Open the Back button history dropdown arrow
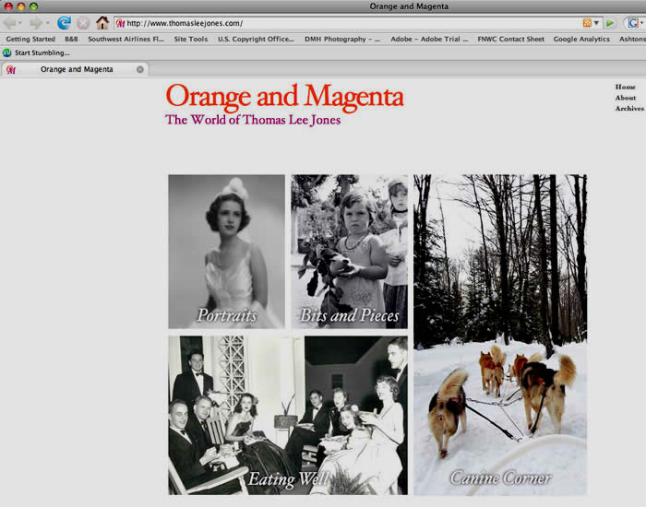 coord(22,23)
